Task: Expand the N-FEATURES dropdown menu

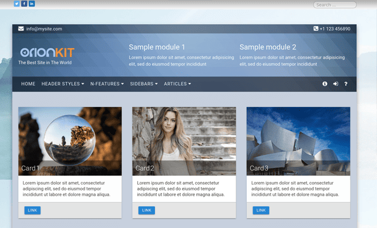Action: point(107,84)
